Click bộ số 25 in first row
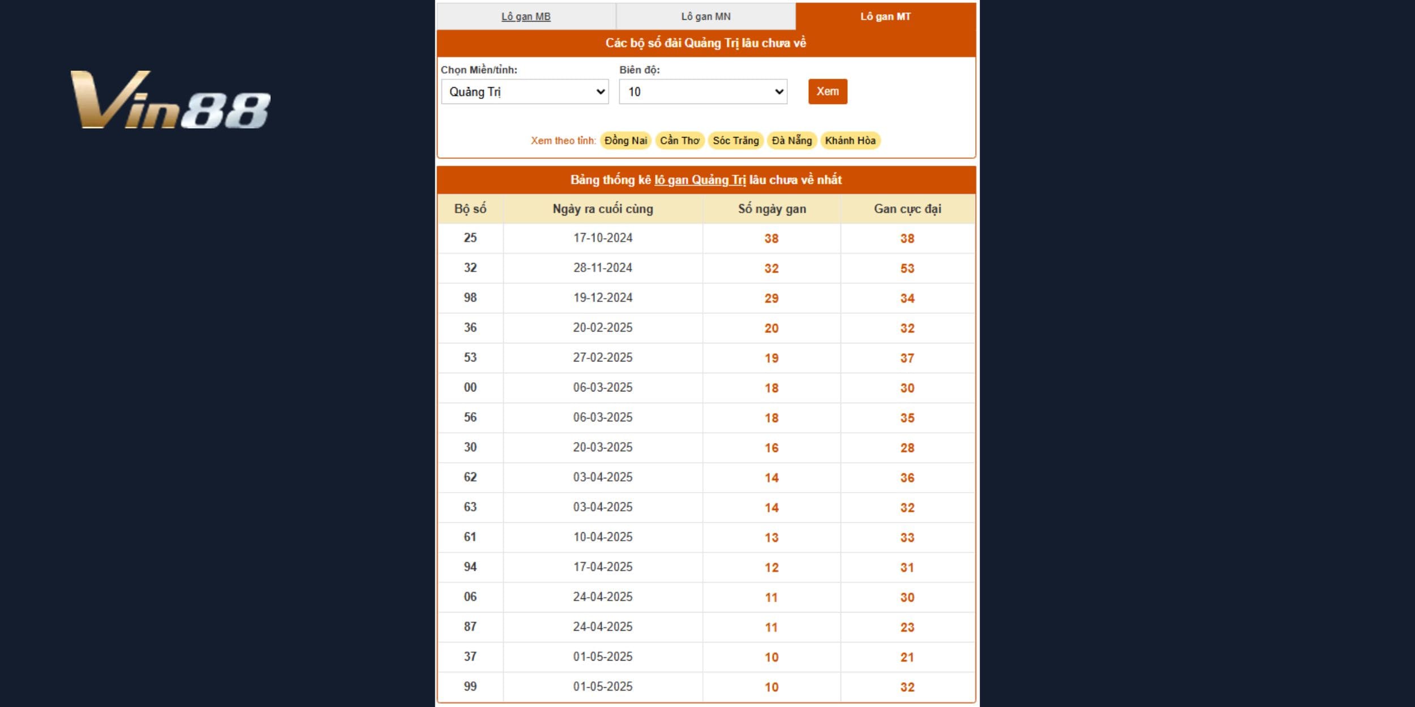Viewport: 1415px width, 707px height. [470, 238]
